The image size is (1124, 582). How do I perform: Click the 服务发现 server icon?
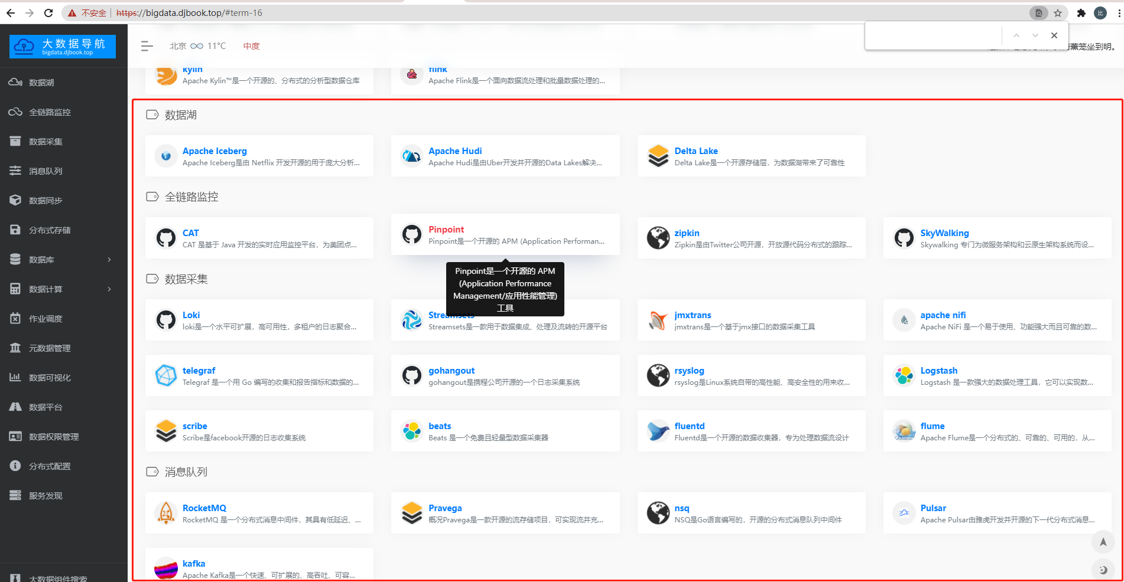tap(15, 496)
